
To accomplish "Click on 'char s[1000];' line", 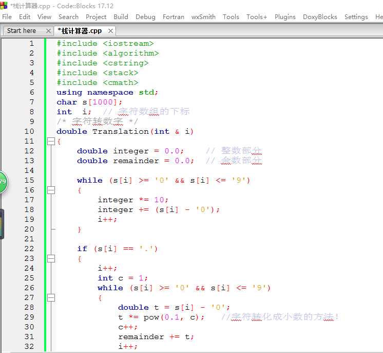I will [x=89, y=102].
